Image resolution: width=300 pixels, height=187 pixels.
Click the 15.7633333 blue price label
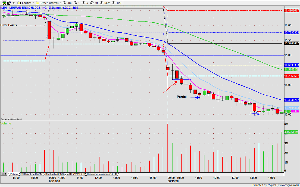292,32
